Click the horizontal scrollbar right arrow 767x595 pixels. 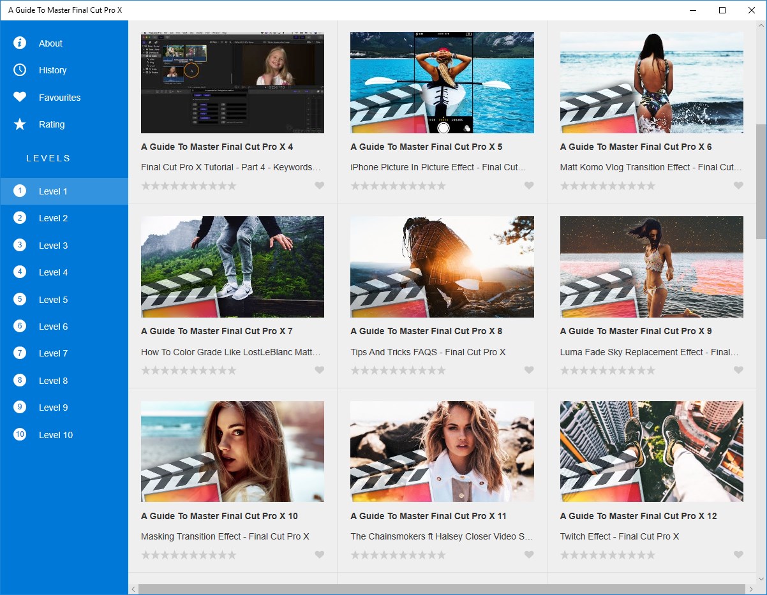pyautogui.click(x=751, y=589)
